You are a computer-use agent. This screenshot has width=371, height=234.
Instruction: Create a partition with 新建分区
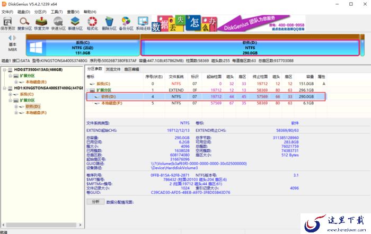pyautogui.click(x=75, y=24)
